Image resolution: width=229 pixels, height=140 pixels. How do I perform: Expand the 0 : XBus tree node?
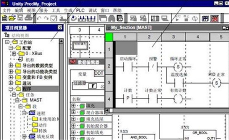coord(14,53)
